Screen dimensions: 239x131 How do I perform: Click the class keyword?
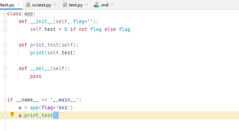[x=14, y=14]
